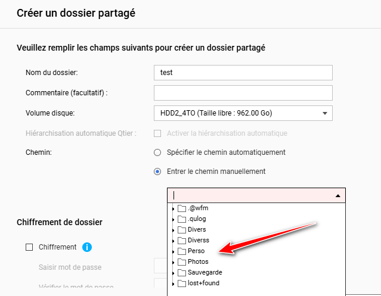Viewport: 381px width, 296px height.
Task: Expand the Diverss folder tree node
Action: click(173, 241)
